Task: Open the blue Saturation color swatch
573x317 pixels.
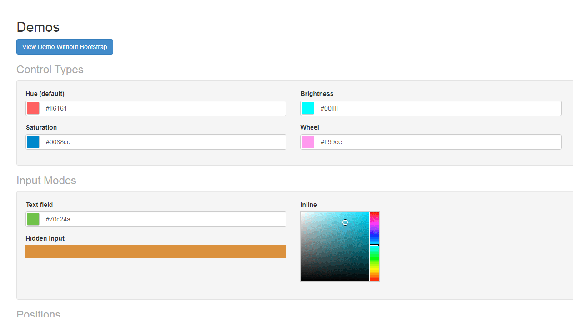Action: pos(33,142)
